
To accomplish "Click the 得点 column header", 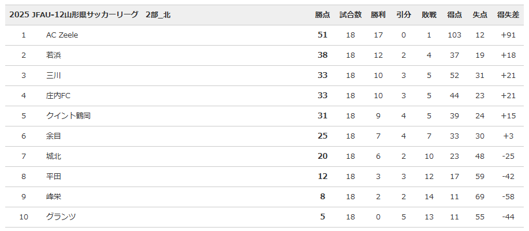I will [455, 15].
